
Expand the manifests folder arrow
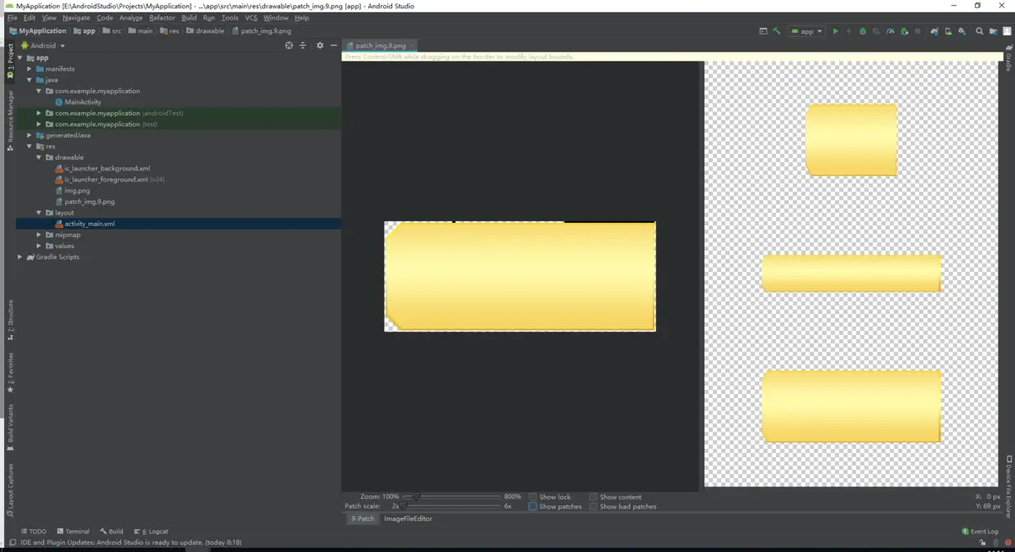[x=29, y=69]
